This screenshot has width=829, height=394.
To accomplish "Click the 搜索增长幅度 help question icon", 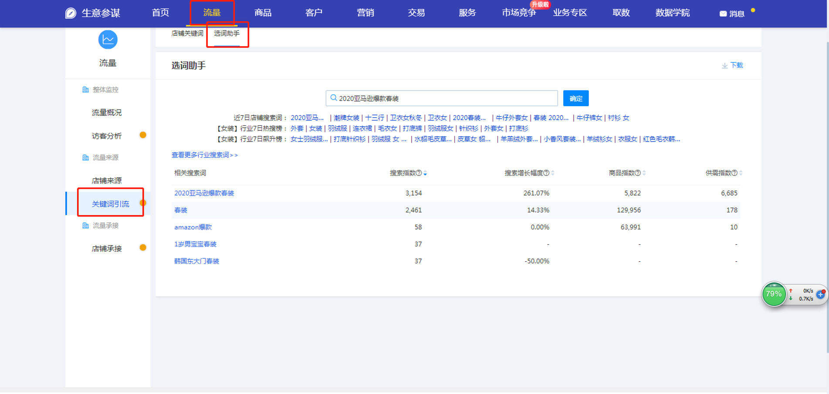I will click(546, 173).
